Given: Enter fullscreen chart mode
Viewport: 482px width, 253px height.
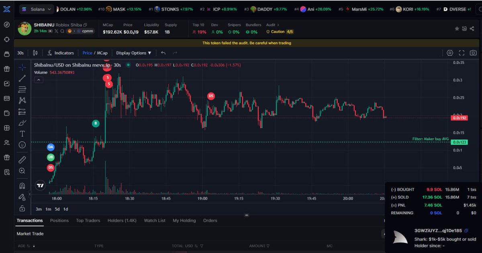Looking at the screenshot, I should 462,53.
